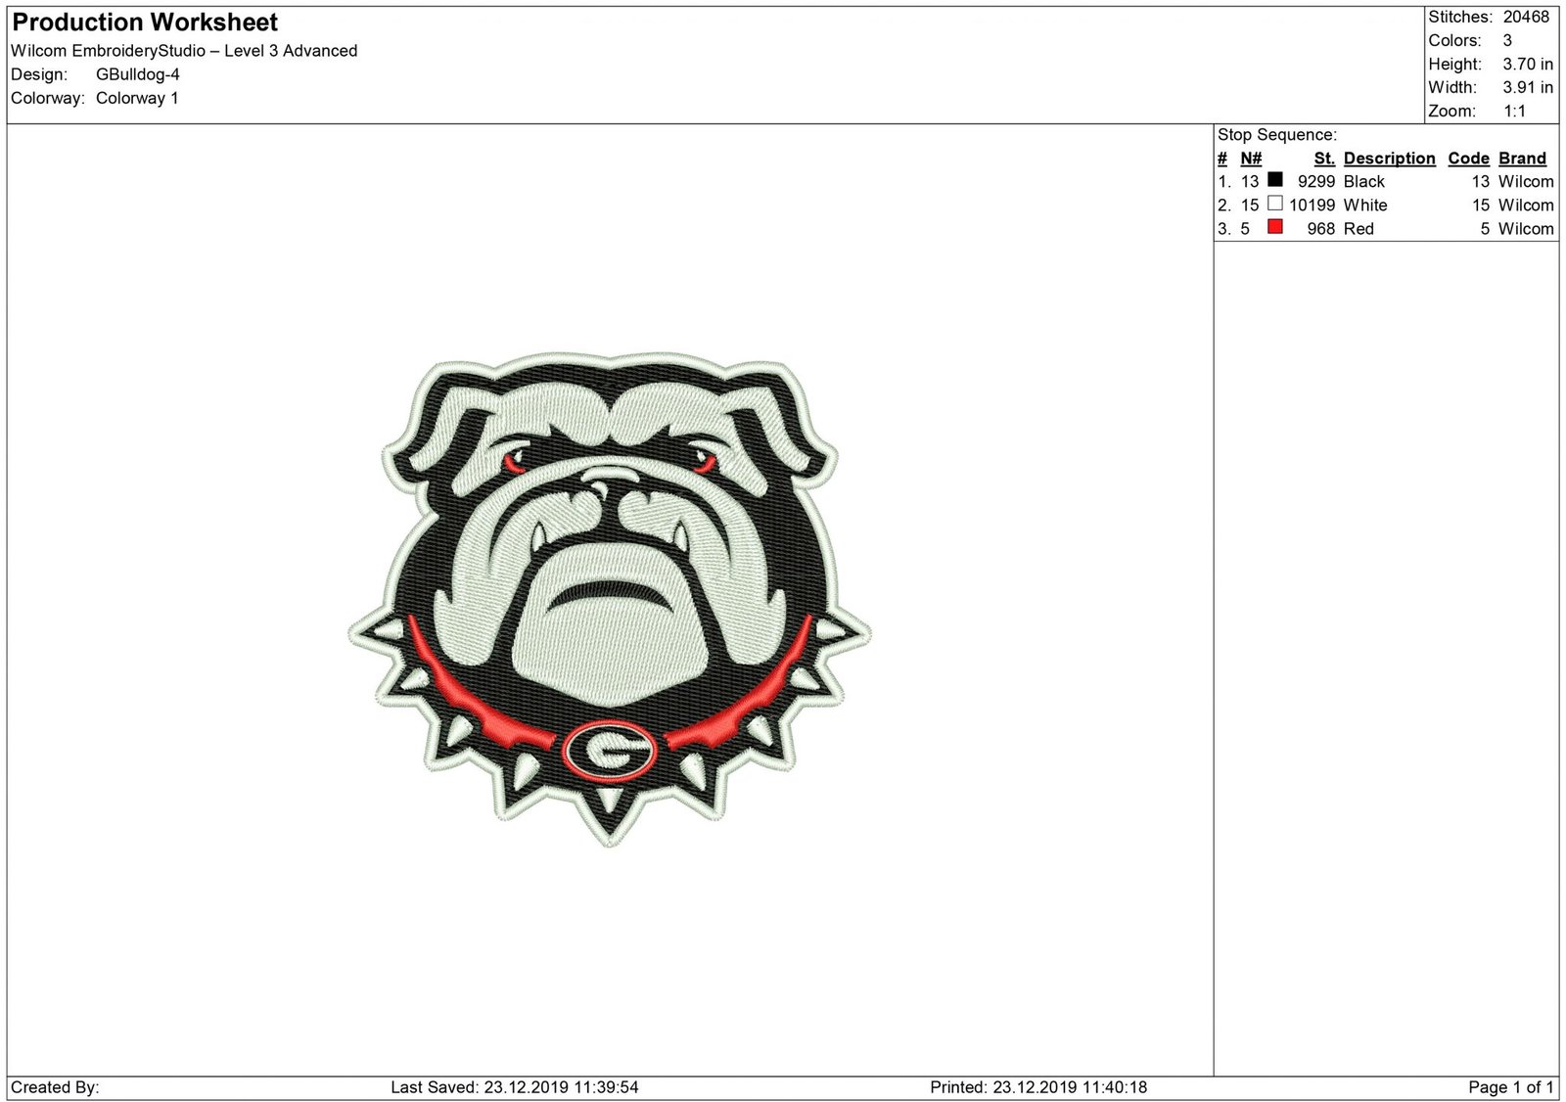Viewport: 1566px width, 1102px height.
Task: Click the Created By field
Action: (54, 1085)
